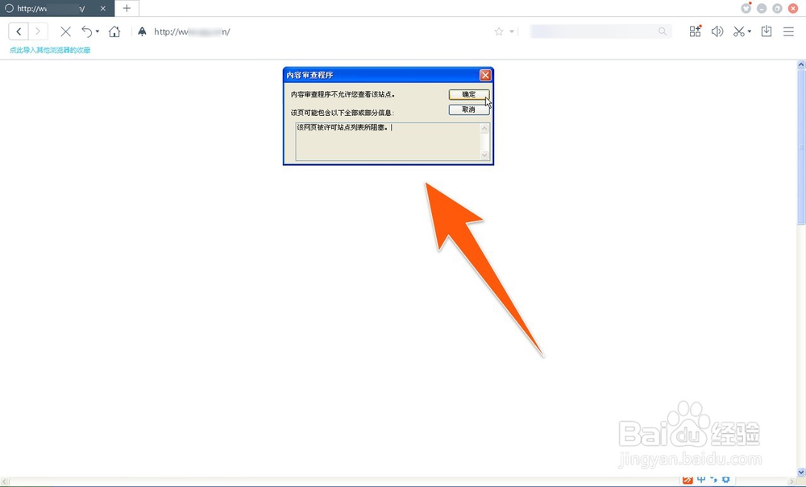
Task: Bookmark this page with the star icon
Action: [x=499, y=32]
